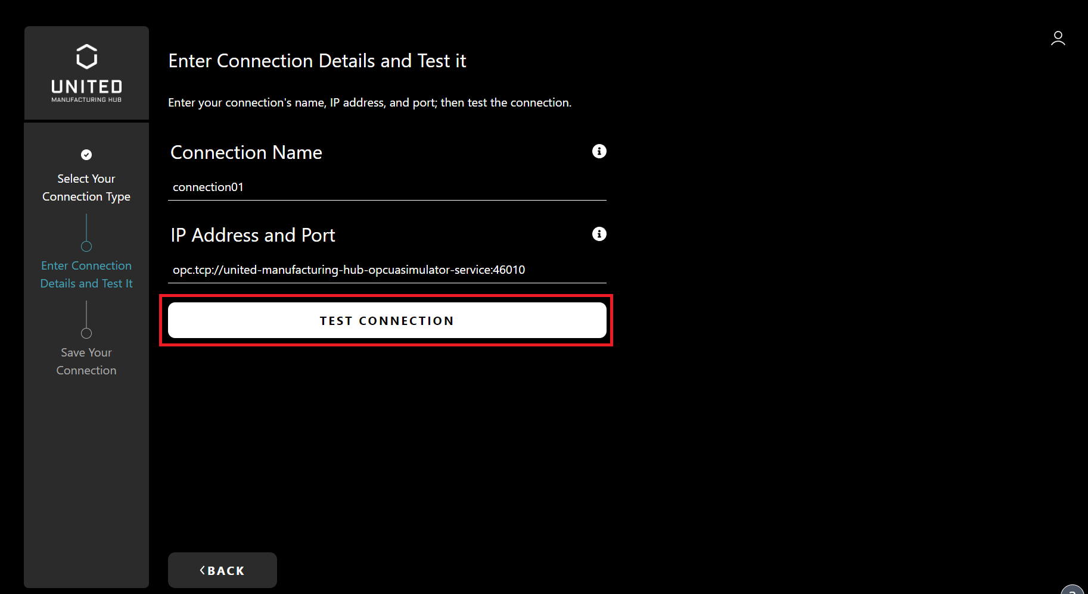
Task: Click the completed step checkmark icon
Action: click(x=86, y=155)
